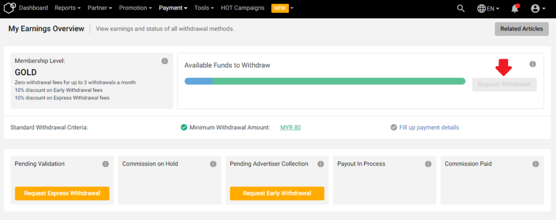Click the Available Funds info icon

tap(533, 64)
